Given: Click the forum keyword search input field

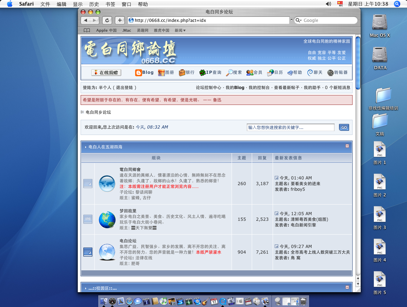Looking at the screenshot, I should [x=290, y=128].
